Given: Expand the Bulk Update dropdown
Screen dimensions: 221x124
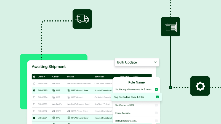Looking at the screenshot, I should click(137, 62).
